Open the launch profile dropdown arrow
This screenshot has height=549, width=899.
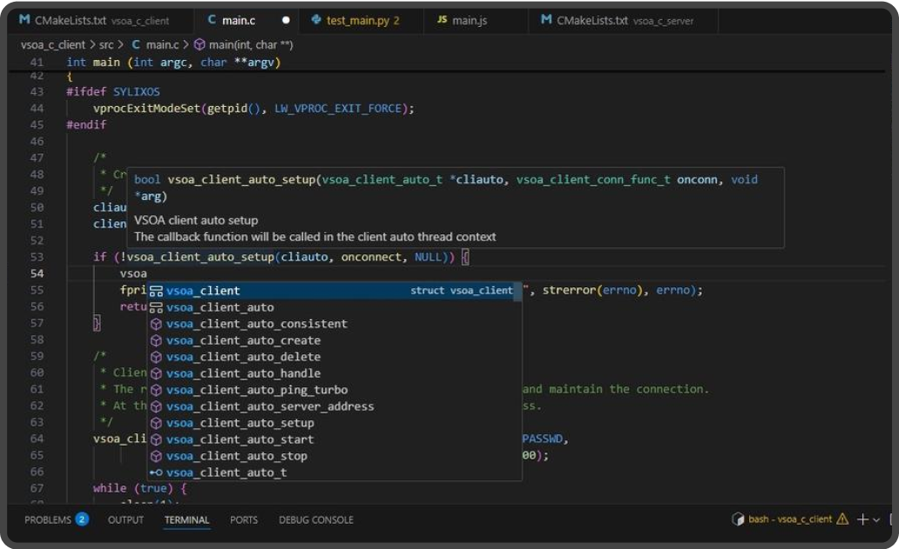click(876, 520)
